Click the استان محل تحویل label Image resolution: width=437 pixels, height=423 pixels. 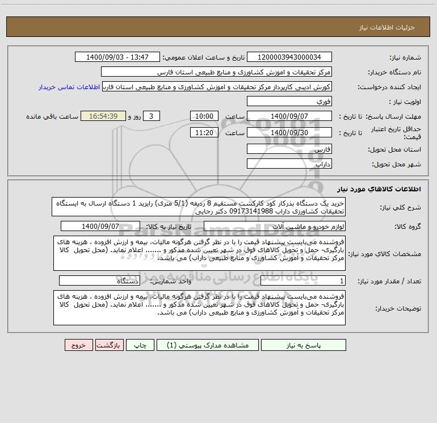(x=394, y=149)
